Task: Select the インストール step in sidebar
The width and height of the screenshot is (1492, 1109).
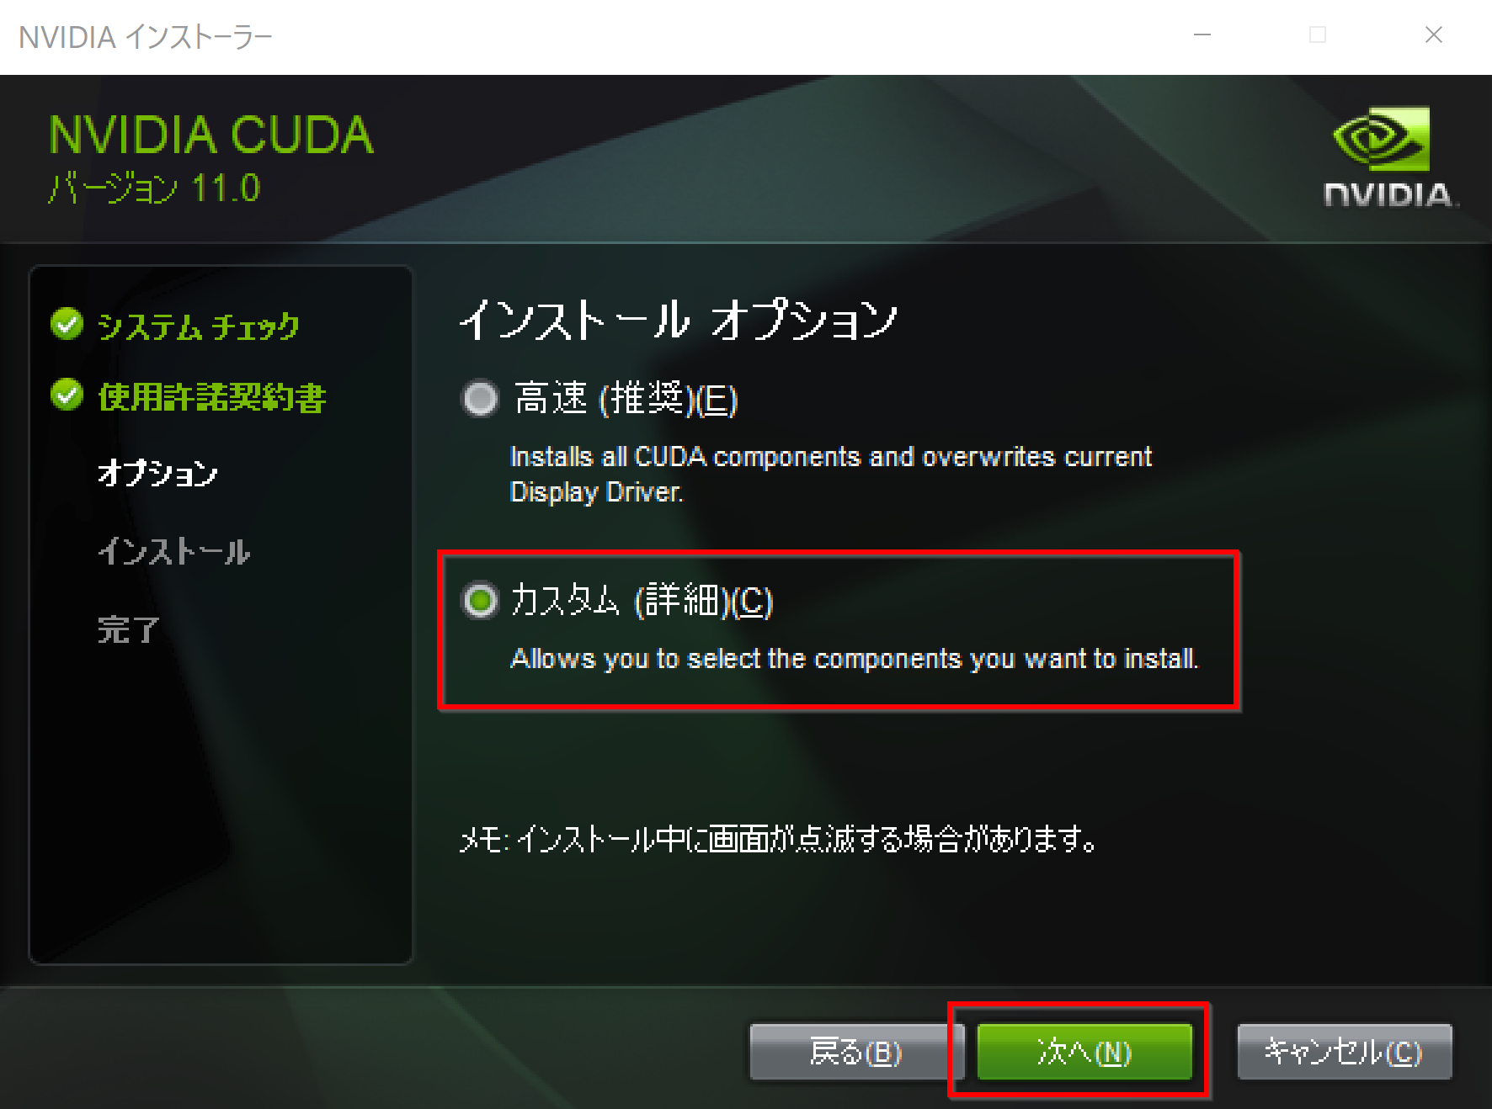Action: click(x=173, y=552)
